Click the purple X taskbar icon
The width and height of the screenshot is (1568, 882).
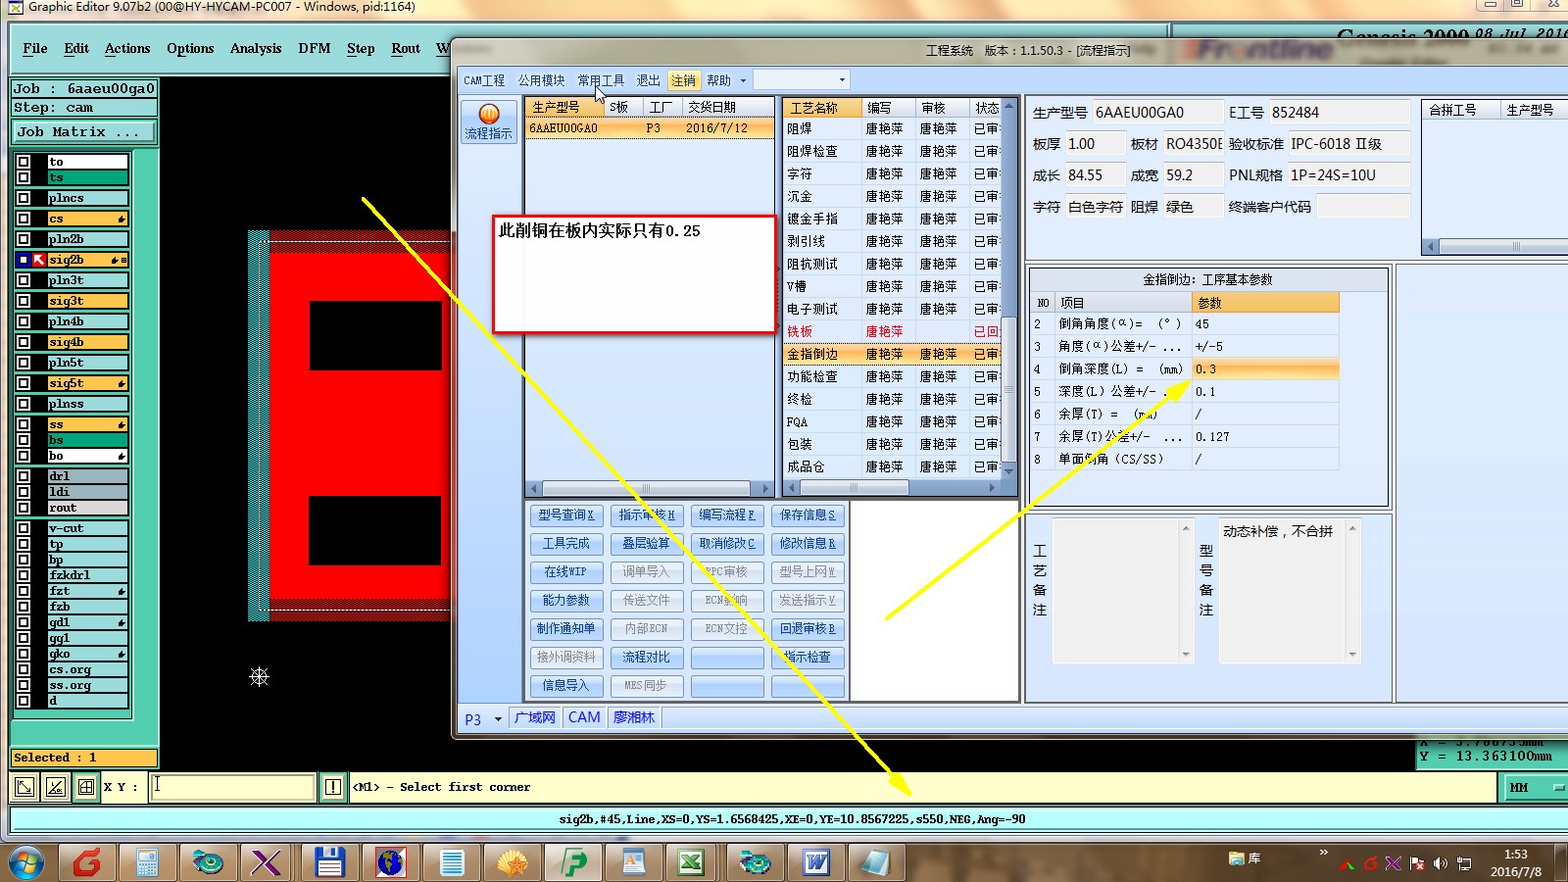pyautogui.click(x=267, y=862)
